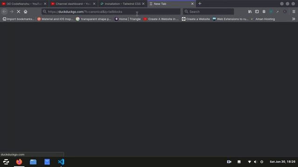The width and height of the screenshot is (298, 167).
Task: Open the Software store taskbar icon
Action: pyautogui.click(x=47, y=162)
